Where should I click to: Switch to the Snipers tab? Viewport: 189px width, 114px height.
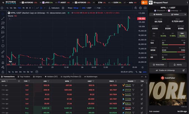coord(37,77)
